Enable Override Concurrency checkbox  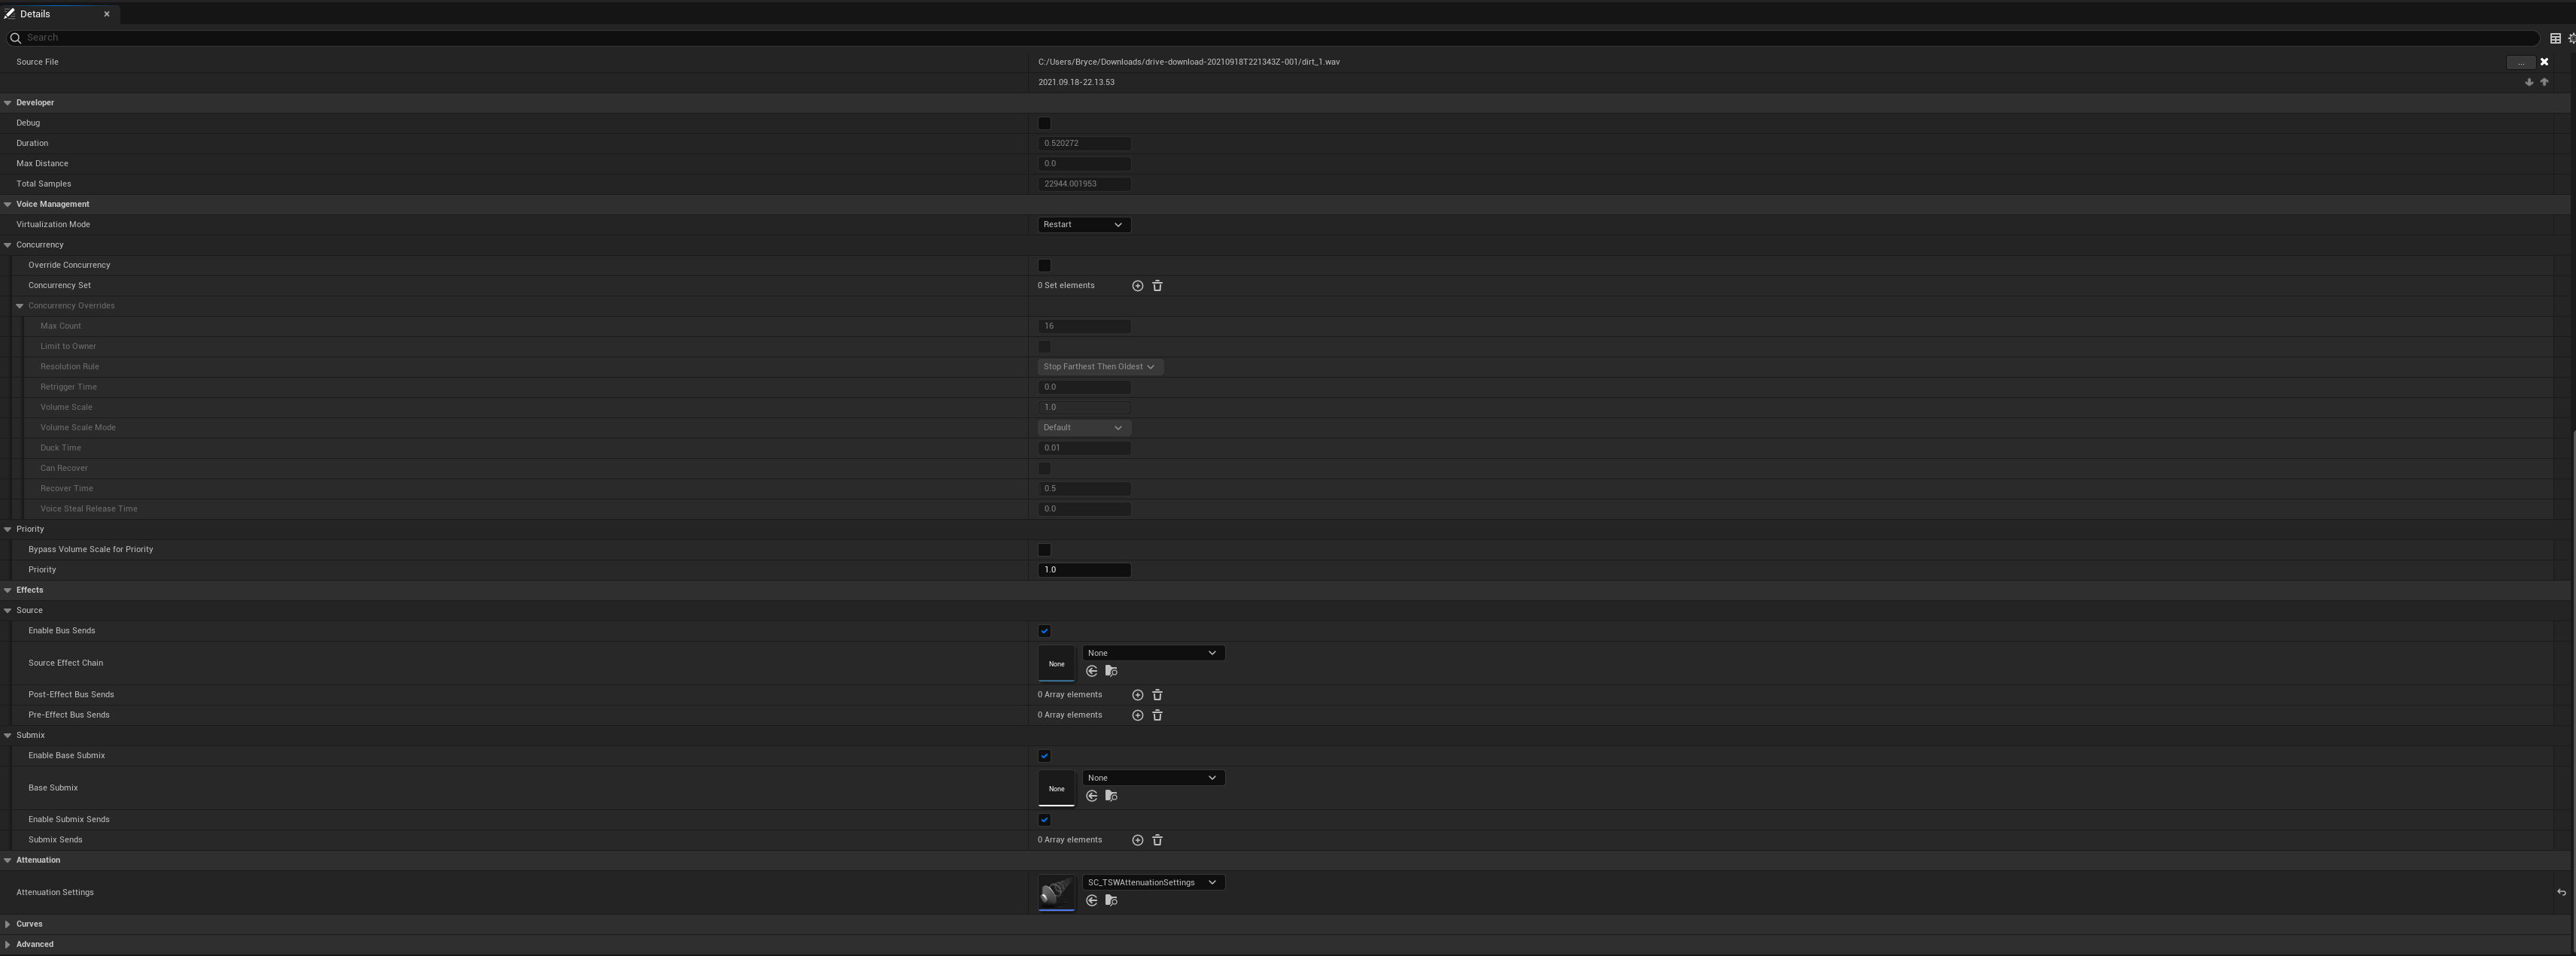[1044, 265]
